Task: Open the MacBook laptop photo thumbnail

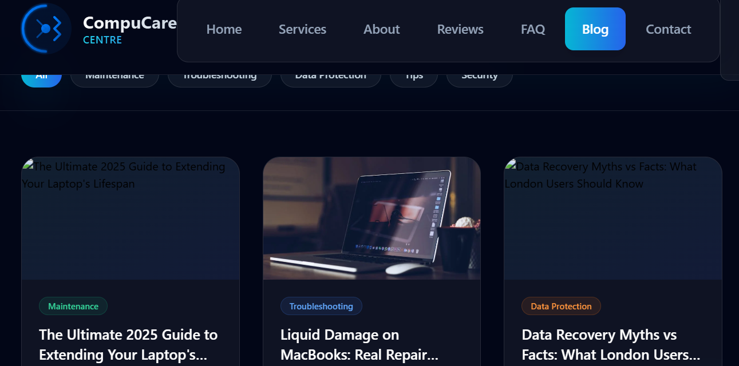Action: click(372, 218)
